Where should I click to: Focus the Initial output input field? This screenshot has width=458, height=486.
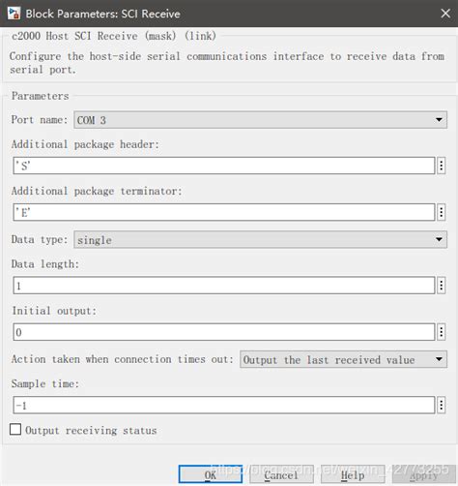pos(224,332)
